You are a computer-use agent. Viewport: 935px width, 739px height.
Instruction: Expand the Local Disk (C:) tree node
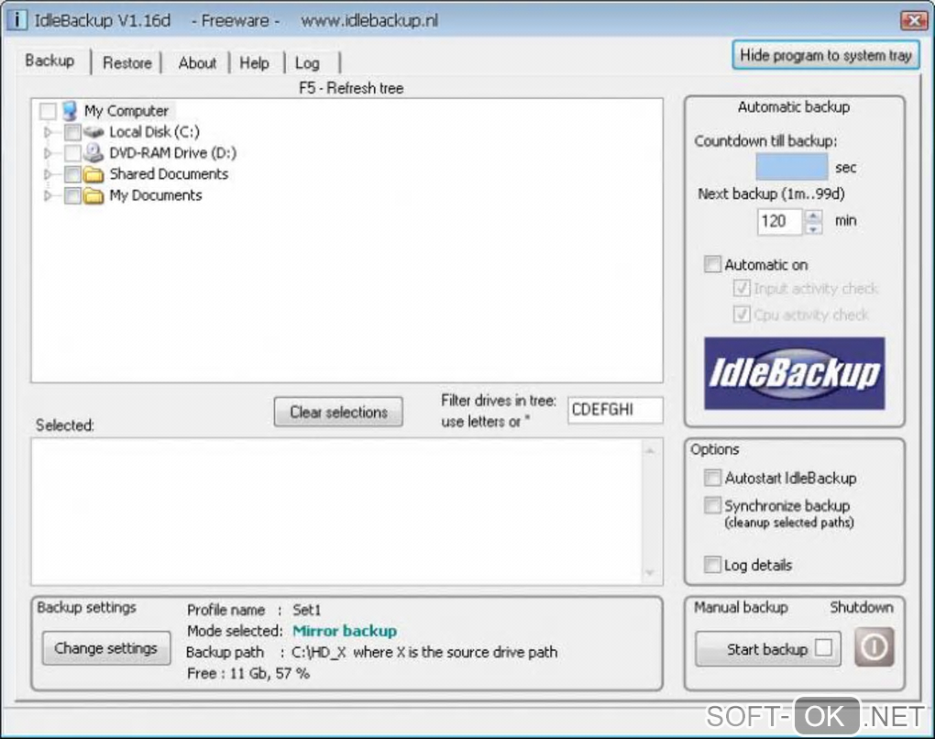click(x=49, y=132)
